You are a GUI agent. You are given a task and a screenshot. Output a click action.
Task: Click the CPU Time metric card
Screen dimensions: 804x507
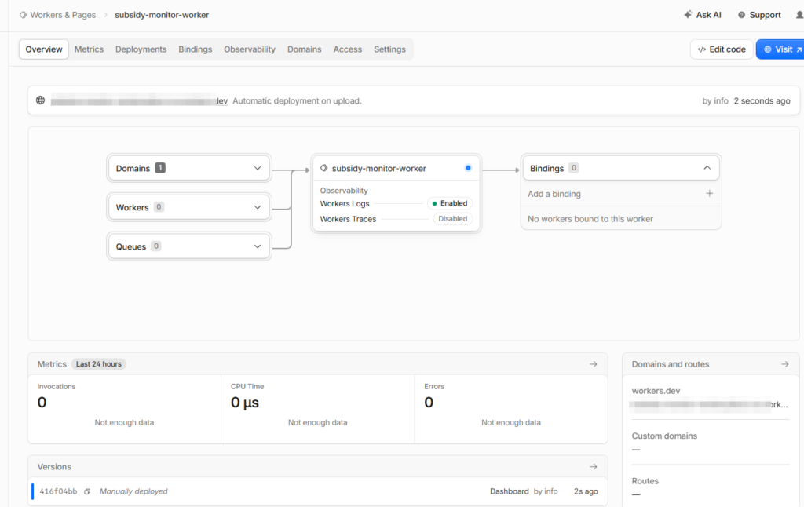pyautogui.click(x=318, y=409)
